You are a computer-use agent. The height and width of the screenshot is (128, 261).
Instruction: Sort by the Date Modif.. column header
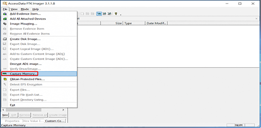pos(156,23)
